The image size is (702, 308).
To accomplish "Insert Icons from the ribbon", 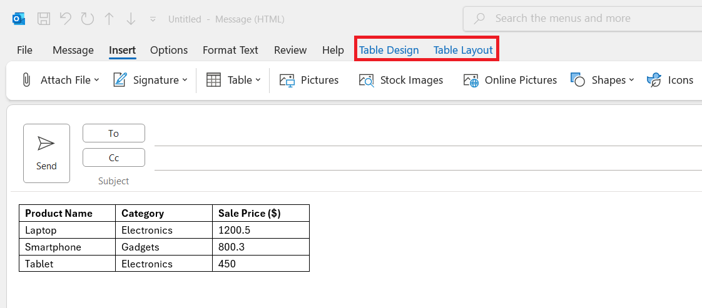I will [670, 80].
